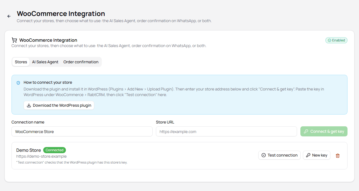Click the shield icon in the help box
Screen dimensions: 359x191
(x=18, y=83)
